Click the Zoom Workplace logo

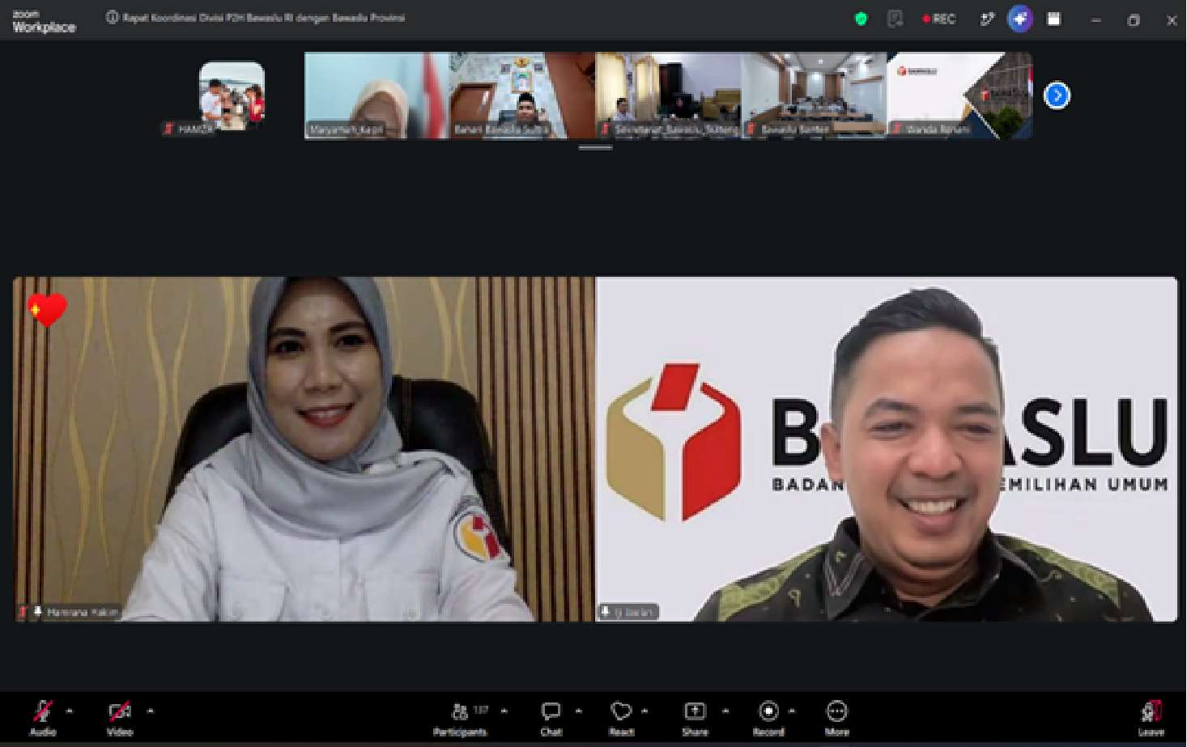click(x=44, y=22)
